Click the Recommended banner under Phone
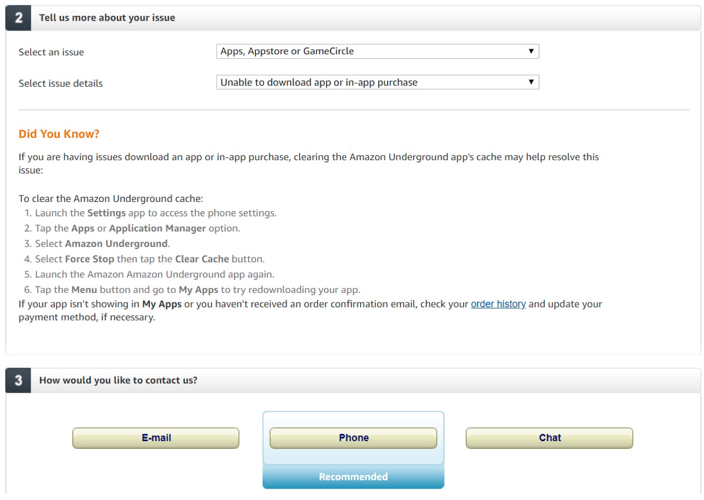704x500 pixels. coord(353,477)
